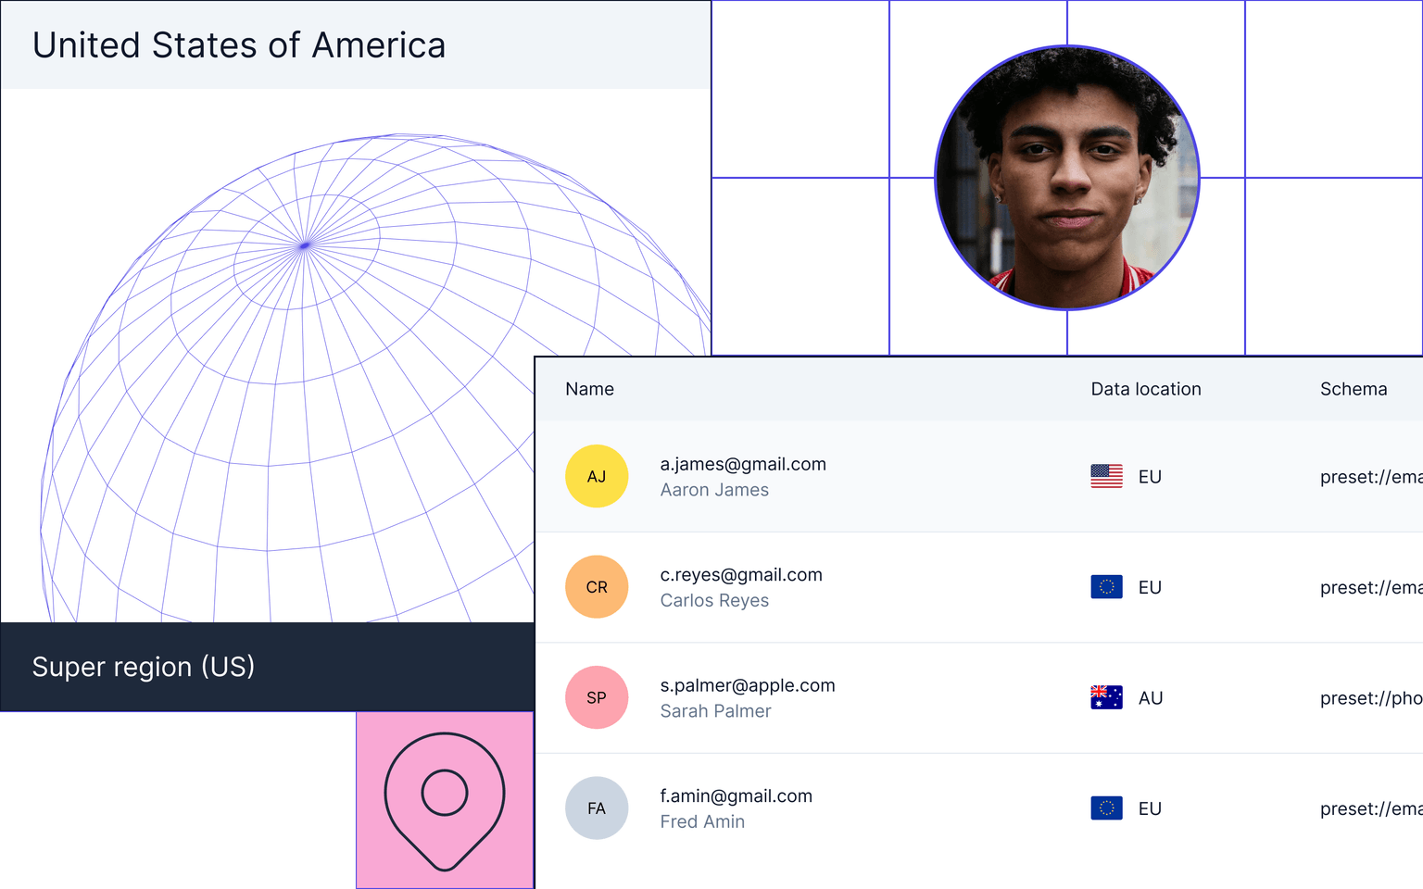The width and height of the screenshot is (1423, 889).
Task: Open the s.palmer@apple.com email link
Action: point(747,685)
